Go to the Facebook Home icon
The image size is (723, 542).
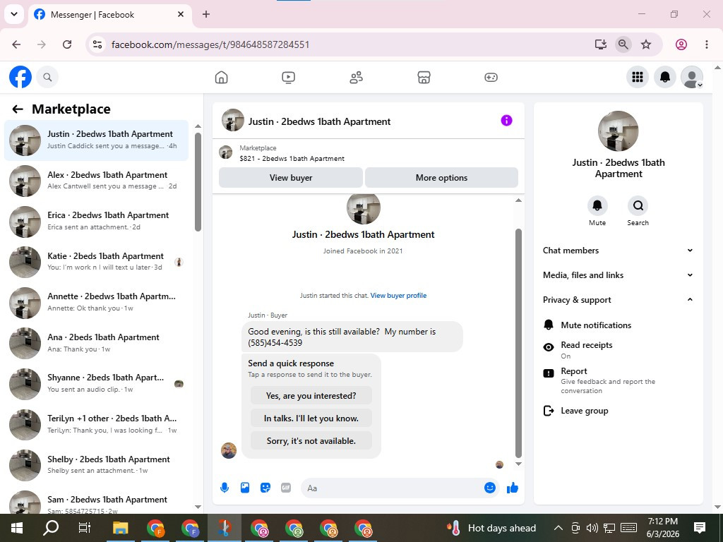tap(221, 78)
